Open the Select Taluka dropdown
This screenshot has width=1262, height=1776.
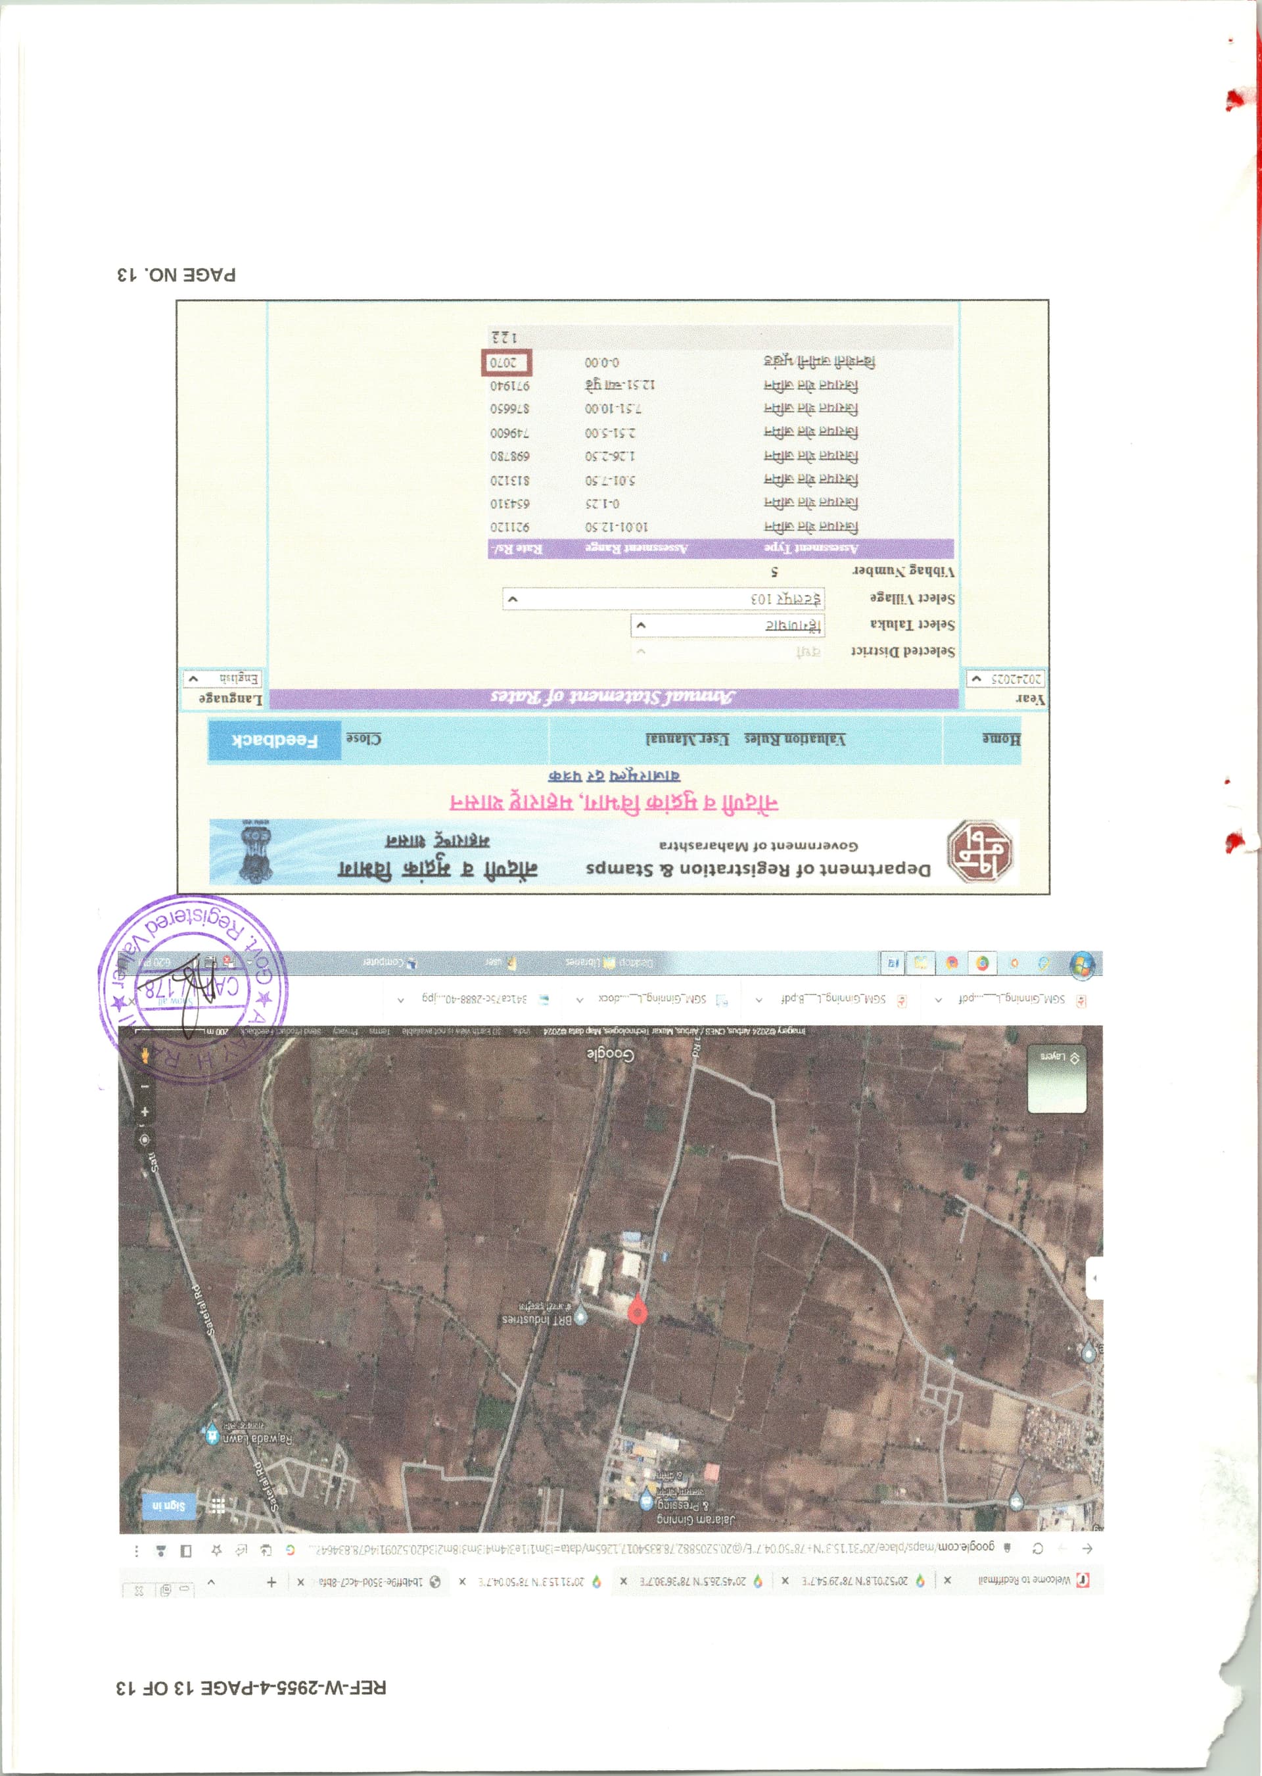[728, 626]
